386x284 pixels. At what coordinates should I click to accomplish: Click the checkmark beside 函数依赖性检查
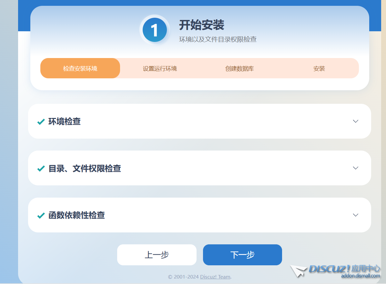pyautogui.click(x=41, y=215)
